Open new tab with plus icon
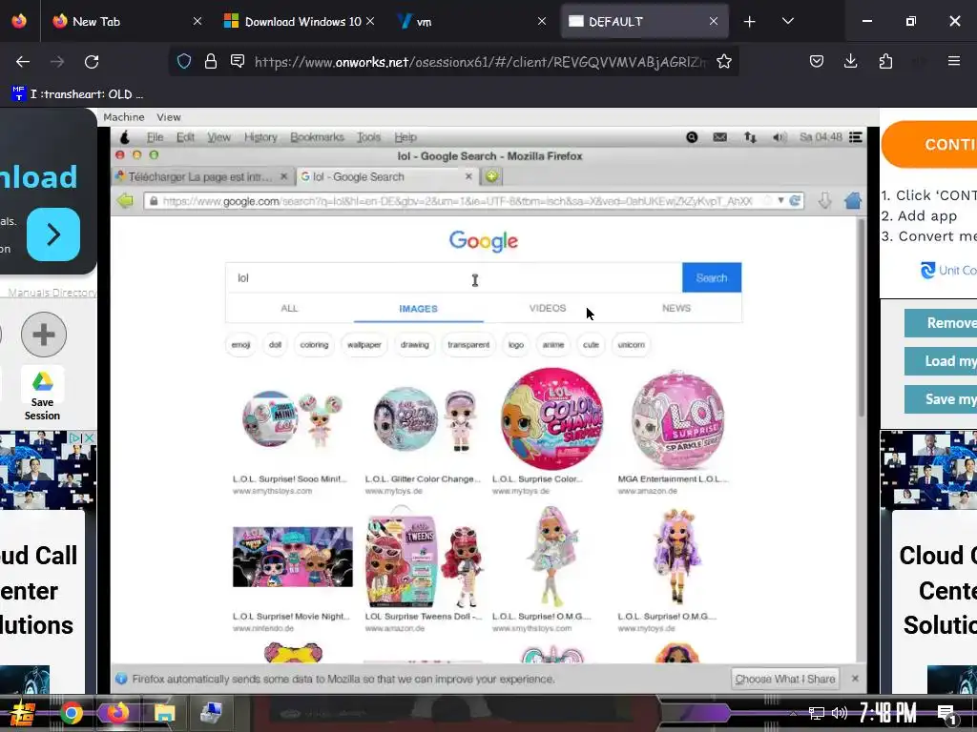This screenshot has height=732, width=977. coord(750,22)
